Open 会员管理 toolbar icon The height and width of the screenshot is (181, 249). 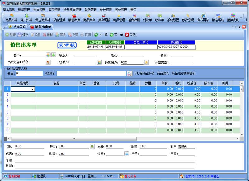tap(119, 18)
